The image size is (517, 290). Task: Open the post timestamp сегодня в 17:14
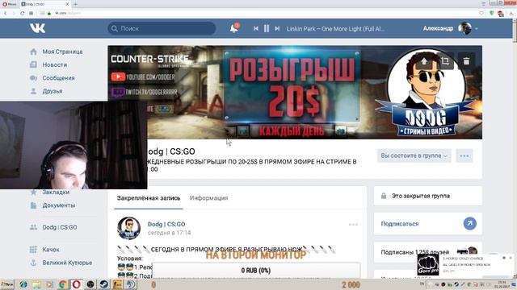169,233
